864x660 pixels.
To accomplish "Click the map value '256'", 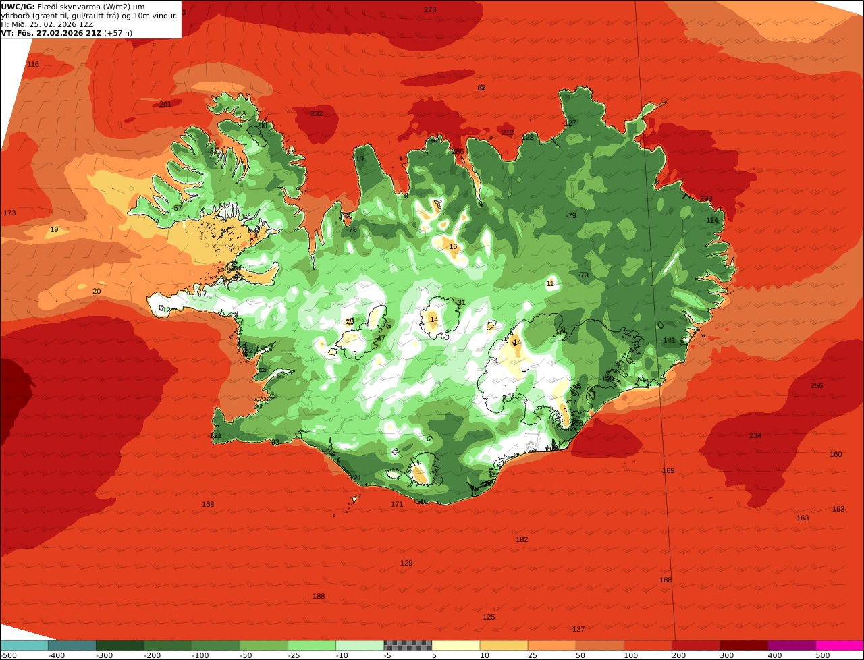I will (x=817, y=385).
